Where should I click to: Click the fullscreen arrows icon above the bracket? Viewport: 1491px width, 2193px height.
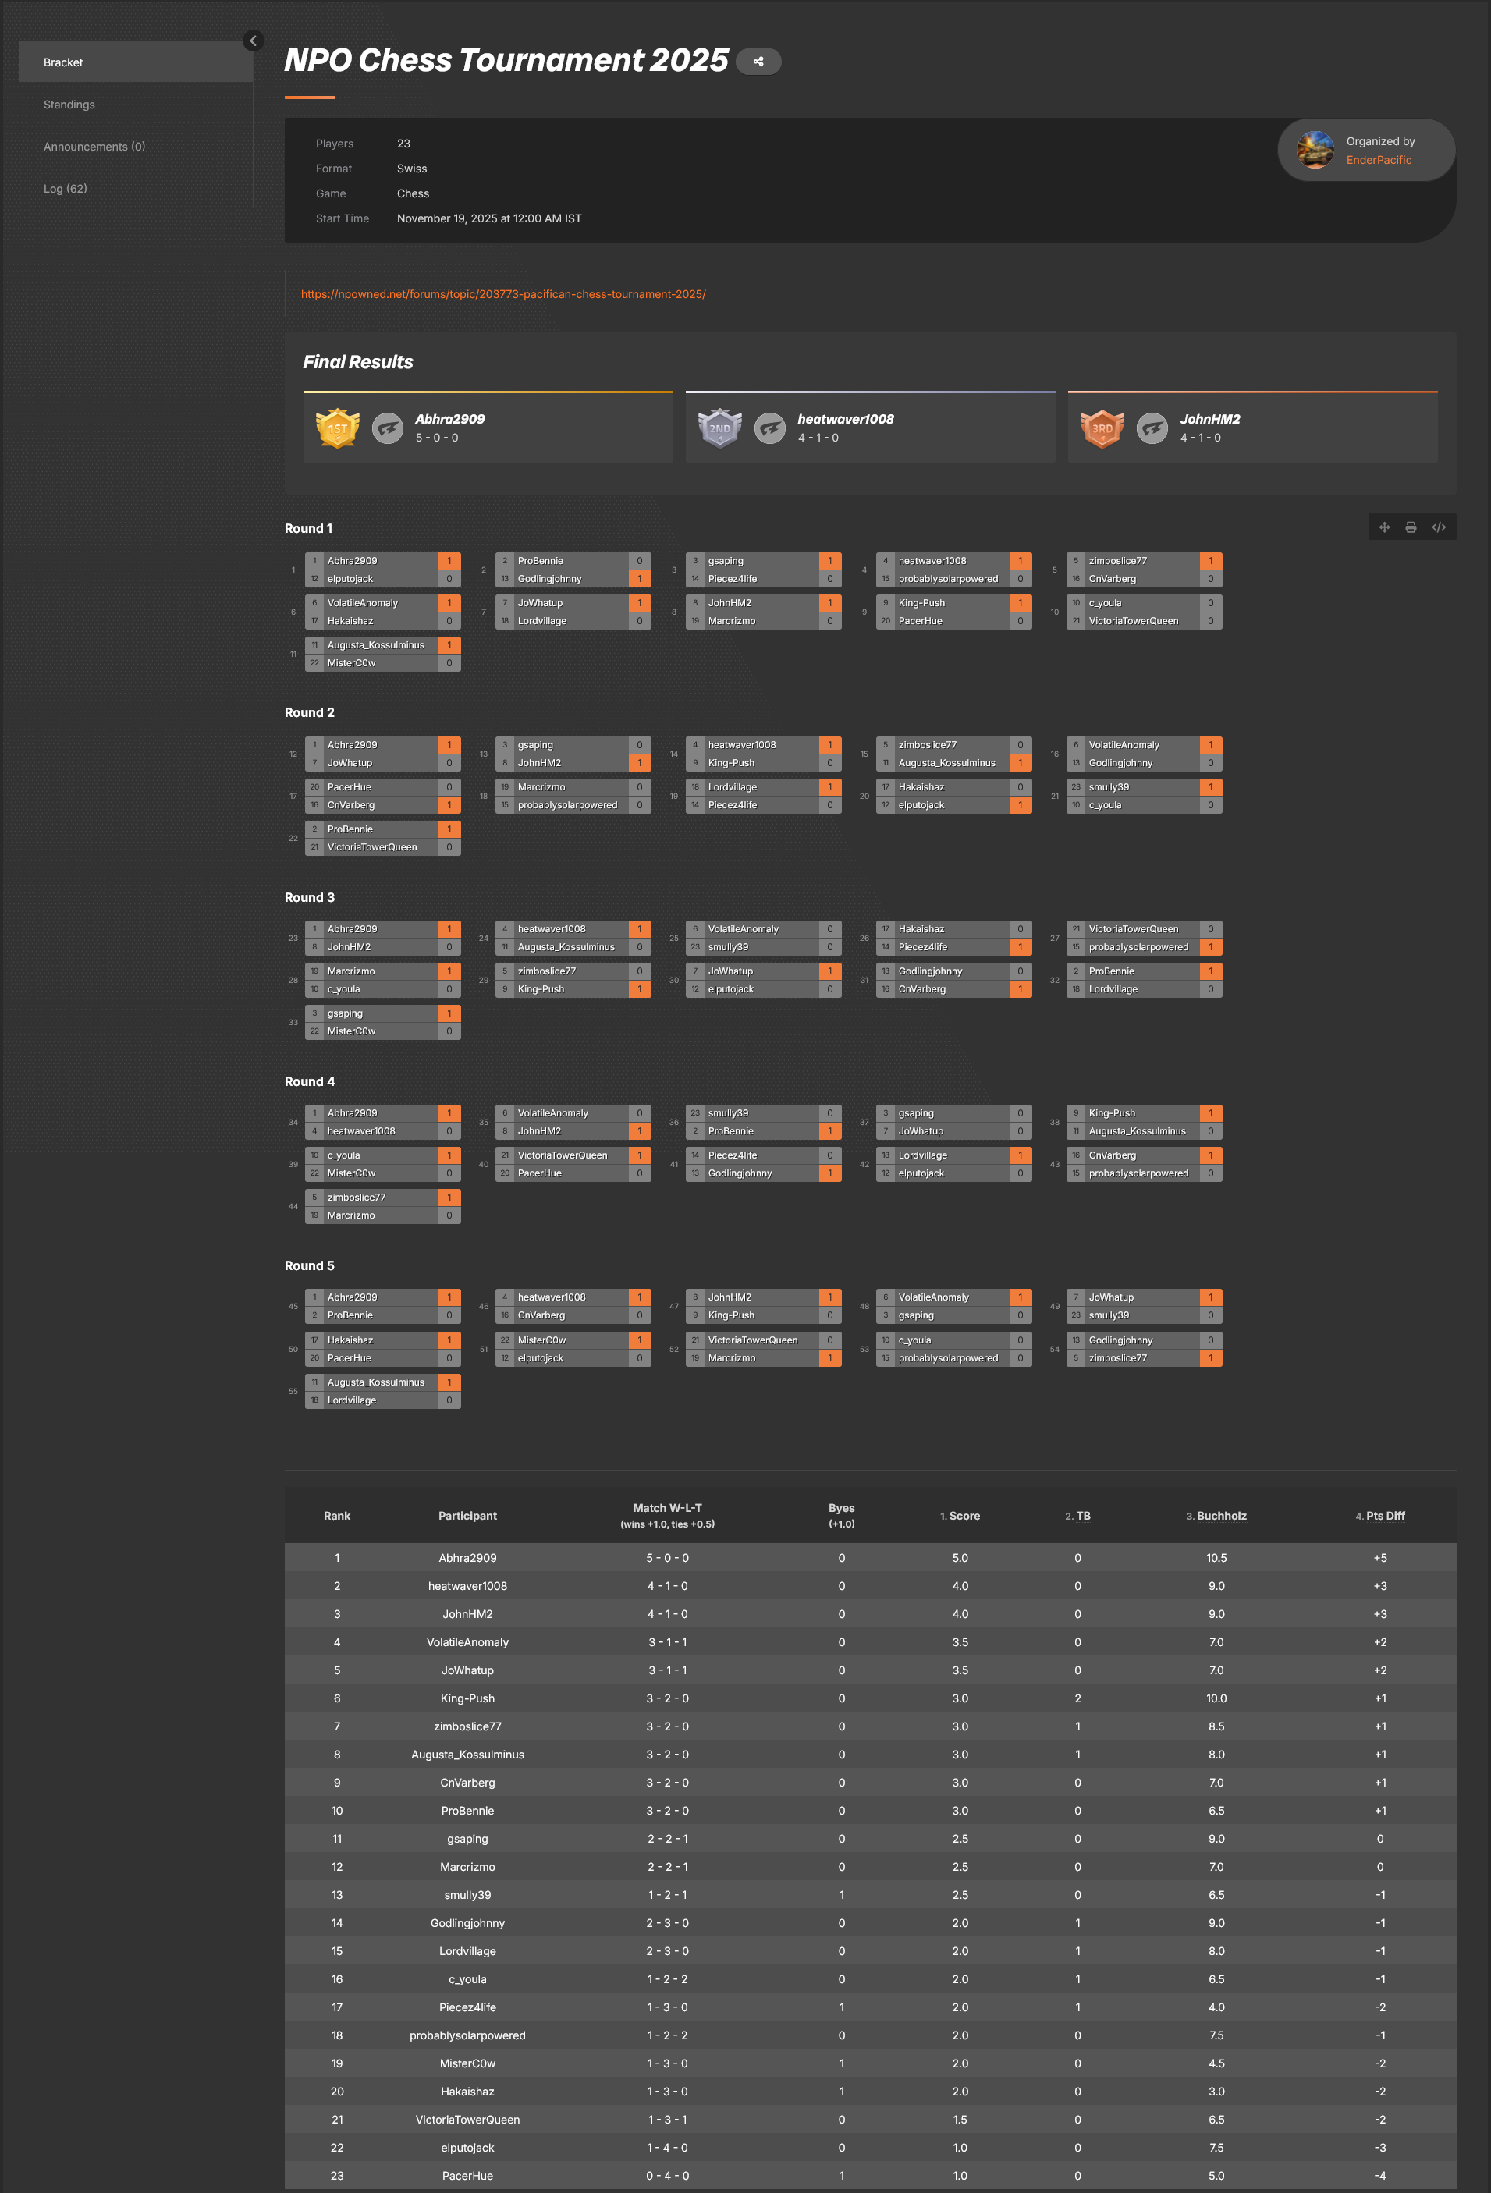coord(1383,527)
